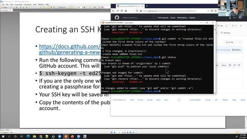Screen dimensions: 247x139
Task: Delete the file with the trash icon
Action: [239, 65]
